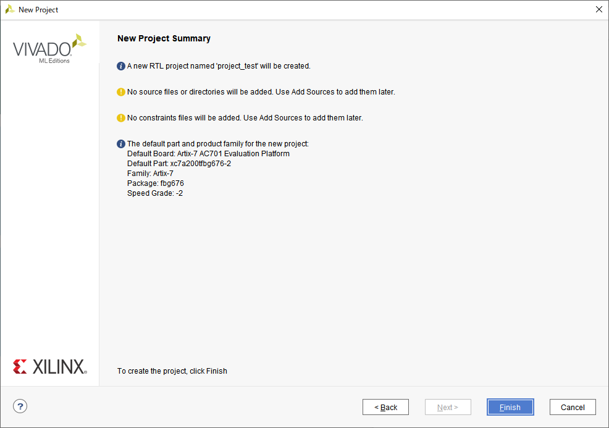
Task: Click the New Project Summary heading
Action: coord(164,38)
